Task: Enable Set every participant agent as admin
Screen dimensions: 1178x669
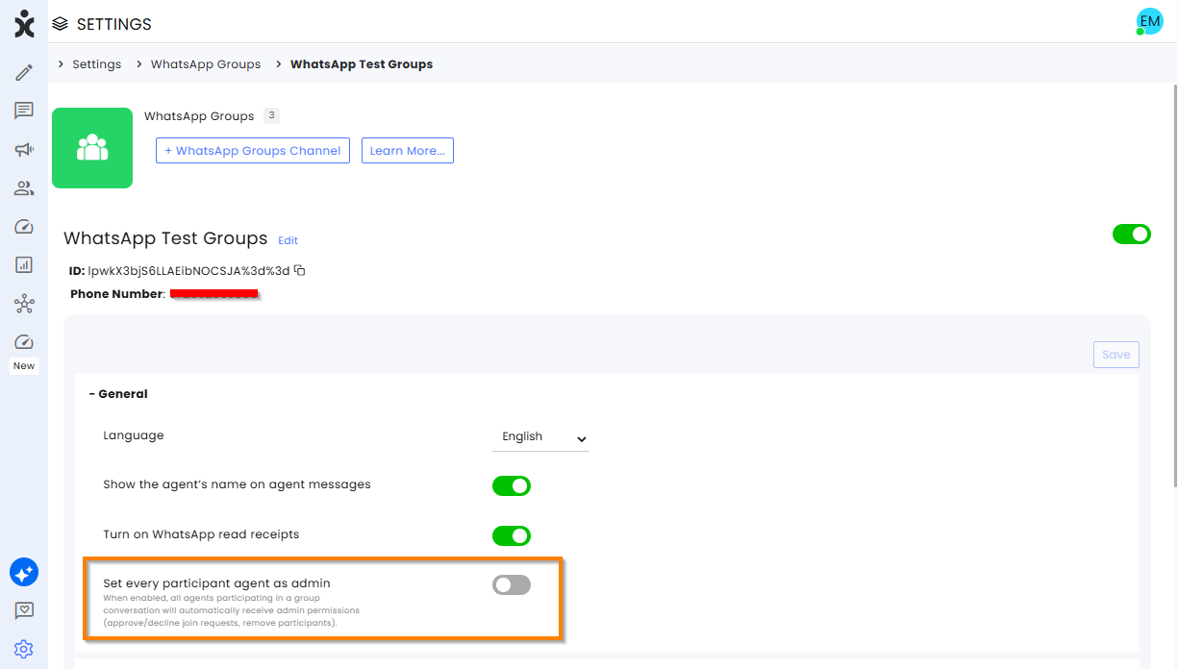Action: pos(512,584)
